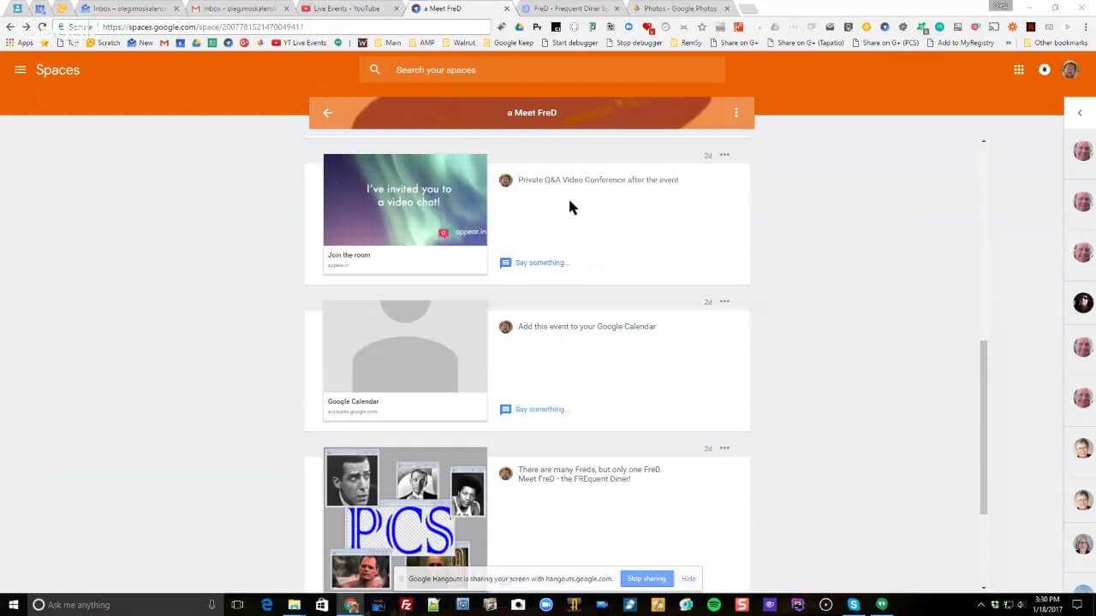Open options for video conference post
This screenshot has height=616, width=1096.
click(724, 155)
